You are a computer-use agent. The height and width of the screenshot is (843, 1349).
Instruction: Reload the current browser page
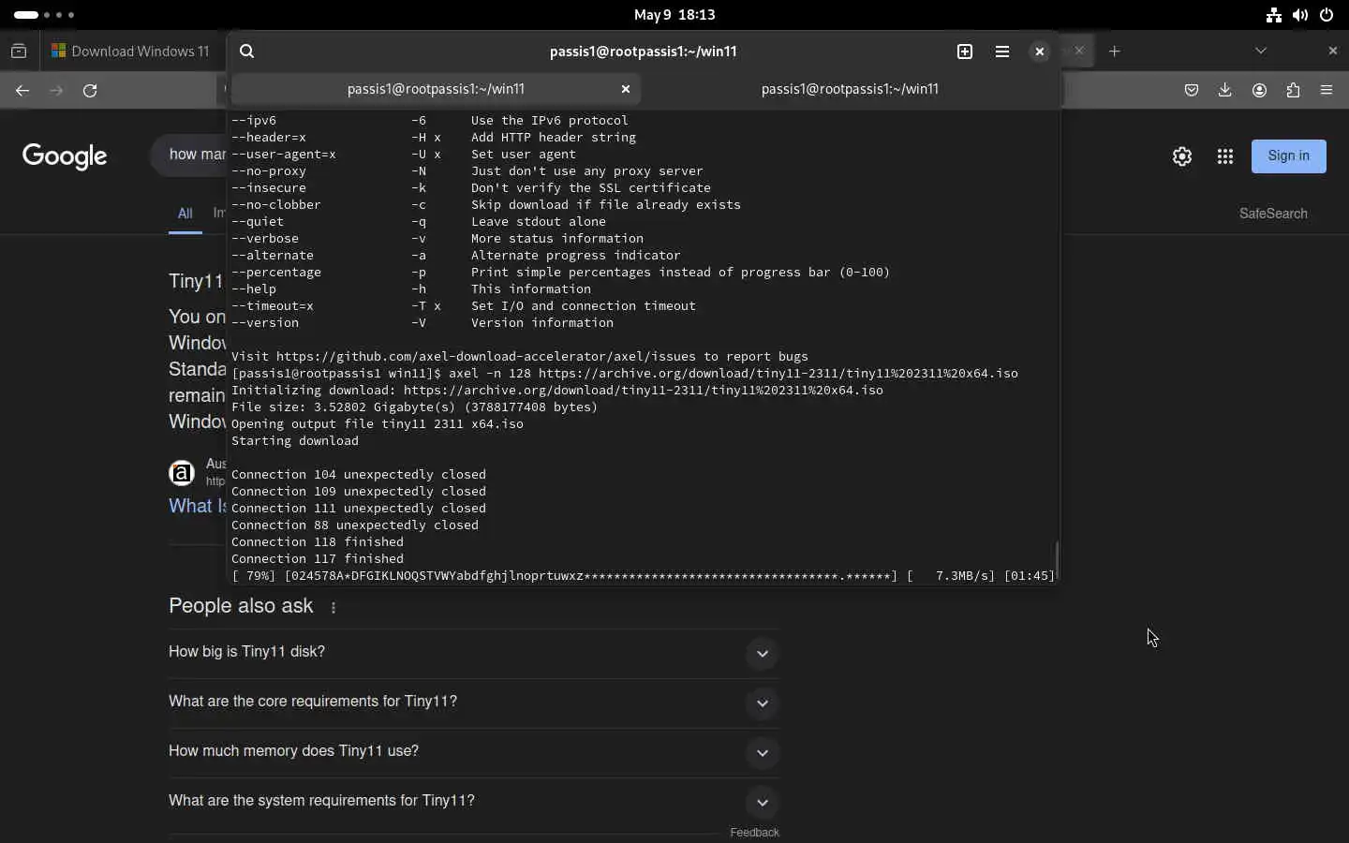90,91
